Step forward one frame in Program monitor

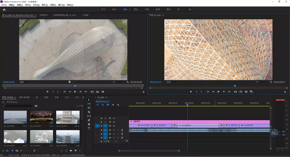224,92
